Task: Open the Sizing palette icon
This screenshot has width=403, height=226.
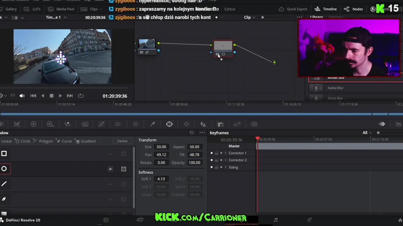Action: pyautogui.click(x=237, y=124)
